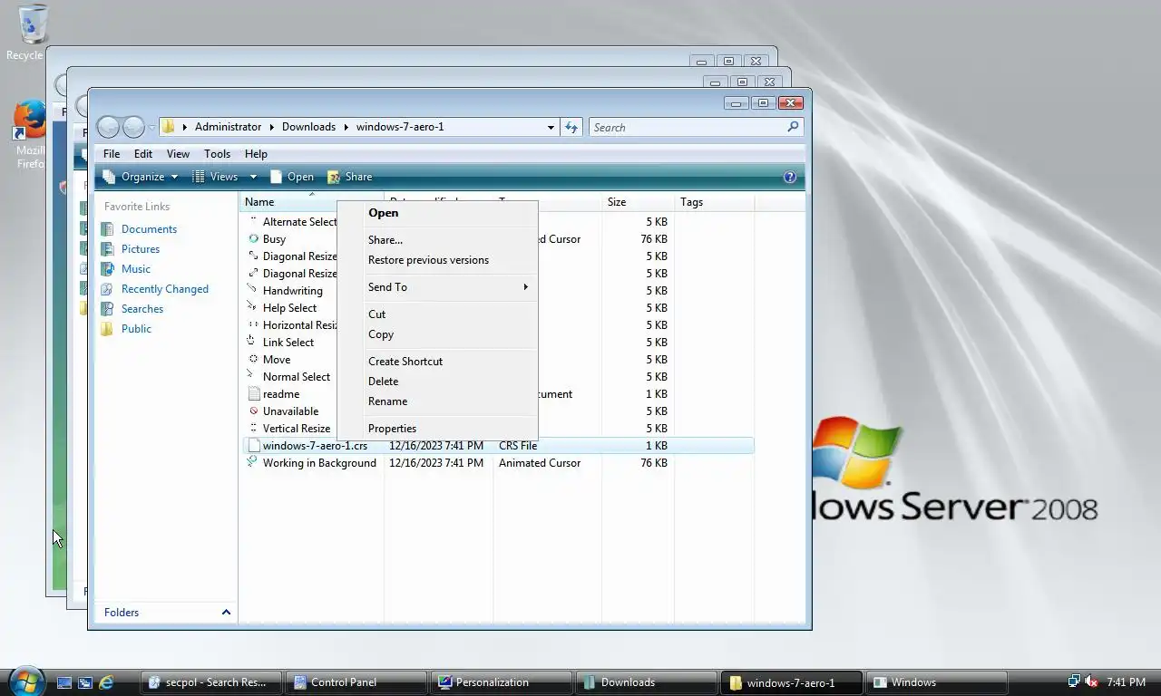Select the Move cursor file icon

point(253,360)
